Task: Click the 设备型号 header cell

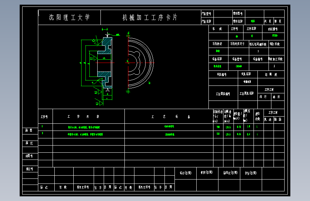Action: (x=238, y=59)
